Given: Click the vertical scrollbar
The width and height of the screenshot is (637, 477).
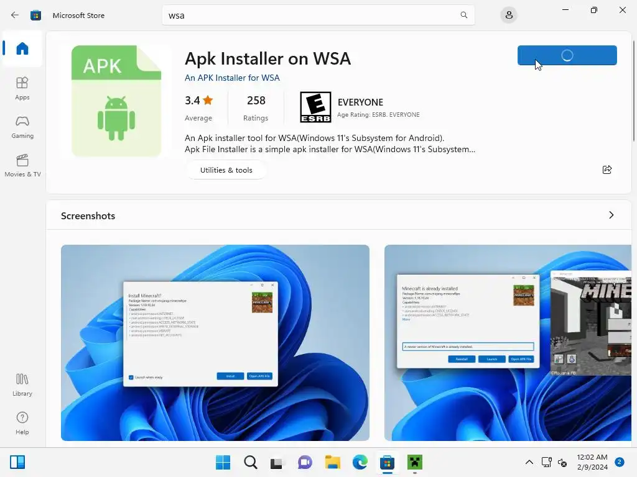Looking at the screenshot, I should click(x=634, y=91).
